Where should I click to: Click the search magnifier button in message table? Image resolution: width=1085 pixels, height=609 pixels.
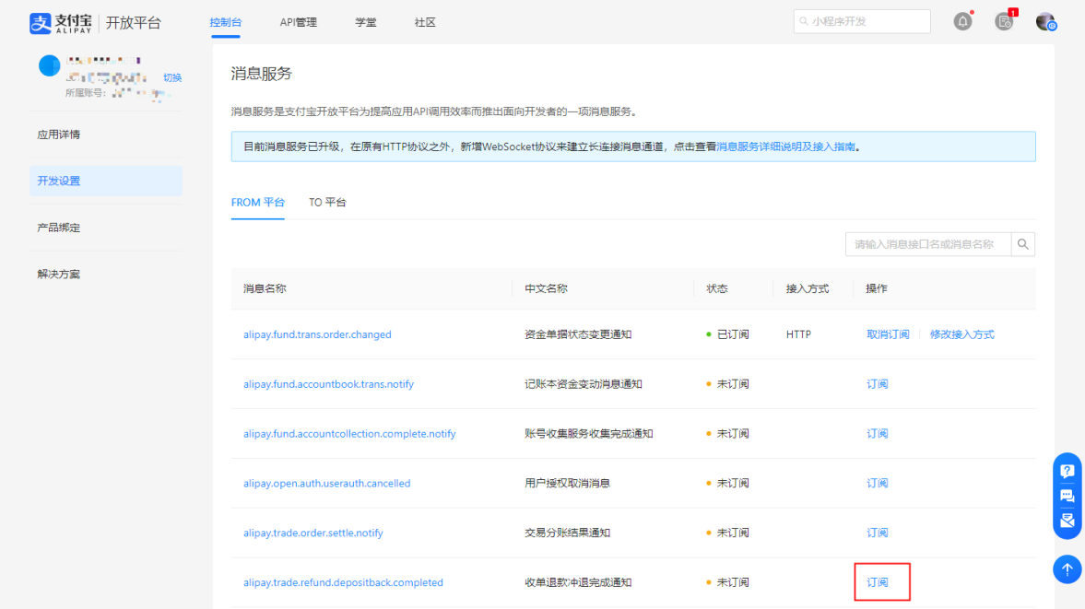click(1022, 244)
